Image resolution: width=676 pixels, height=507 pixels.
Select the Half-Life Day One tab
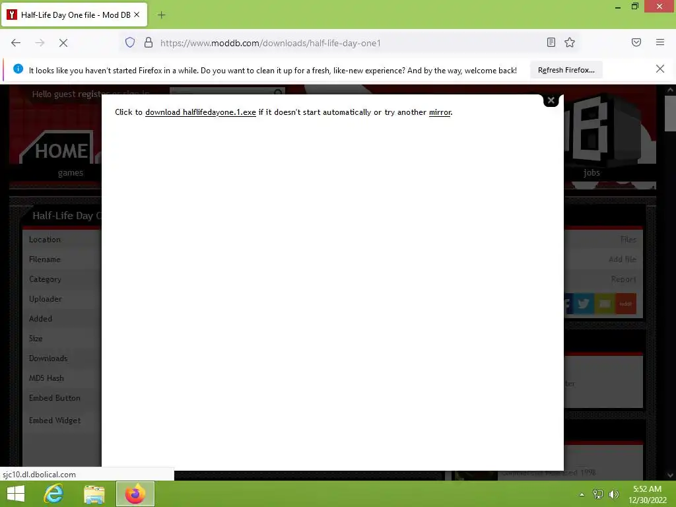pos(75,15)
